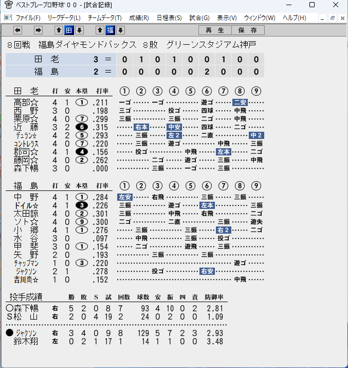348x368 pixels.
Task: Open the ウィンドウ(W) menu
Action: click(260, 18)
